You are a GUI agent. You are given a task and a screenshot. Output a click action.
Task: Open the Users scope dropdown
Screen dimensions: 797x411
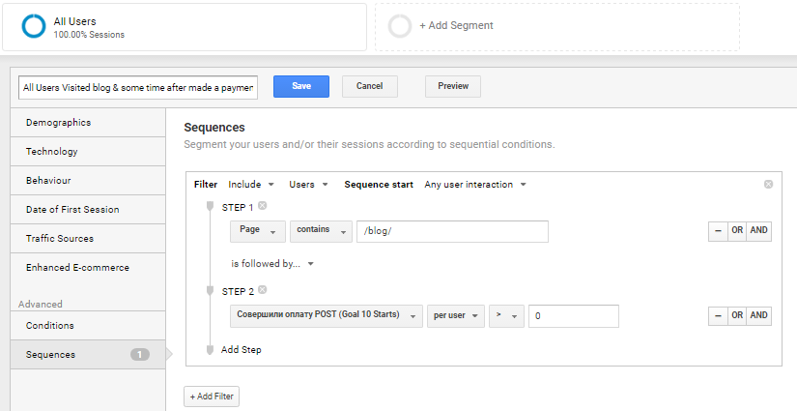coord(308,185)
